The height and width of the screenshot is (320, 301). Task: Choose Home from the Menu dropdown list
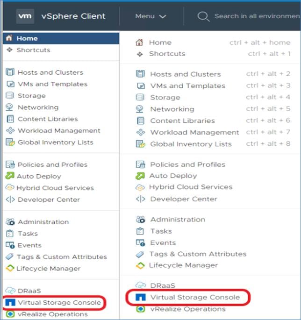[x=160, y=43]
